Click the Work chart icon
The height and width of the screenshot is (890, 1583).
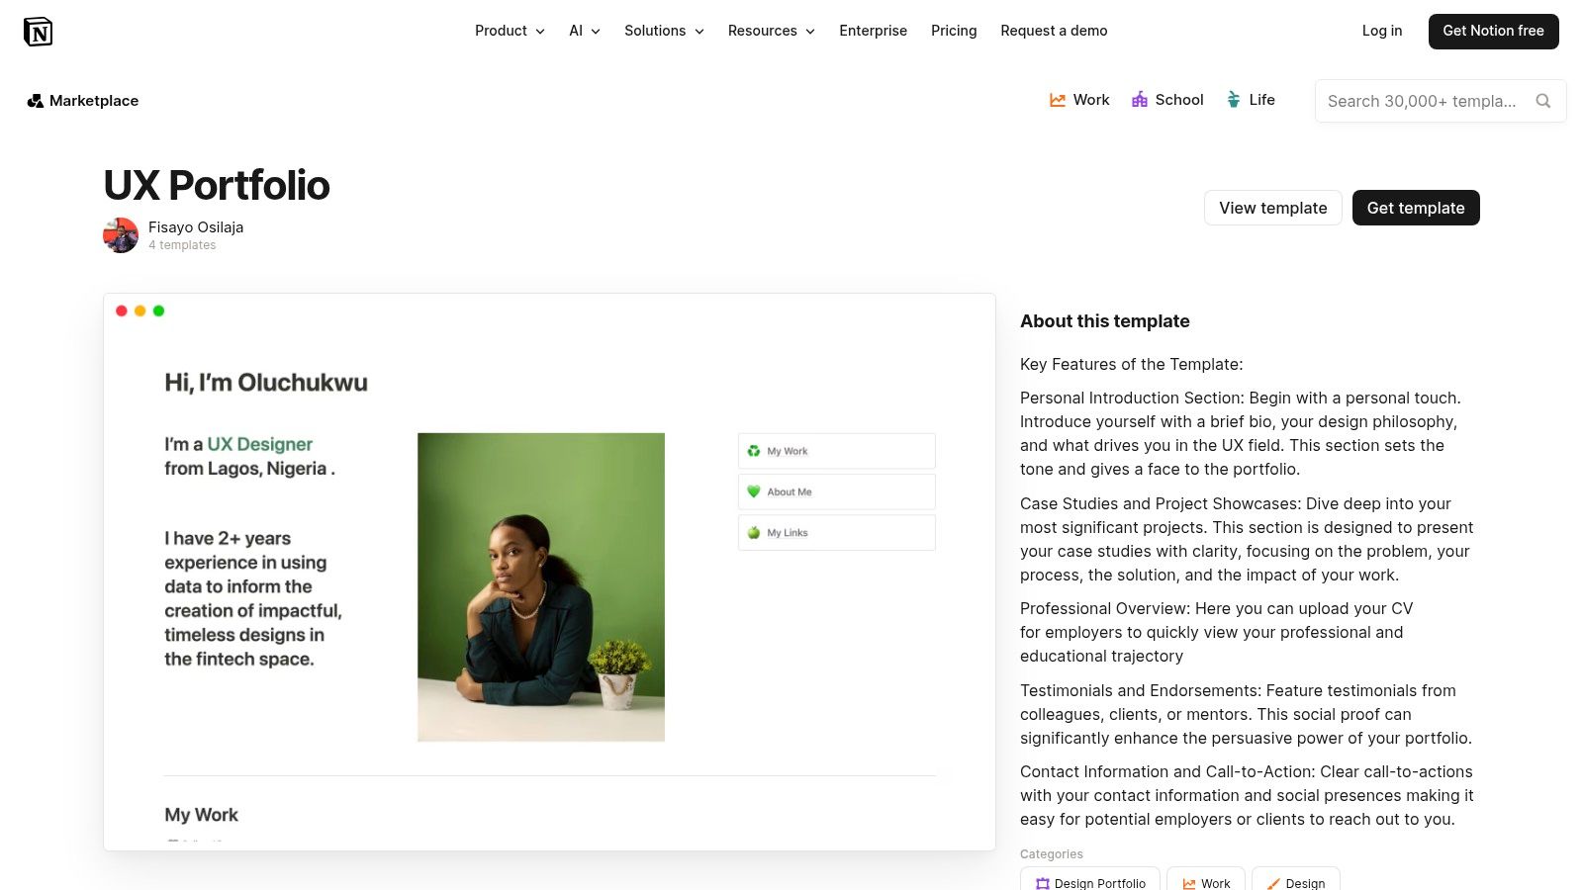[x=1058, y=100]
